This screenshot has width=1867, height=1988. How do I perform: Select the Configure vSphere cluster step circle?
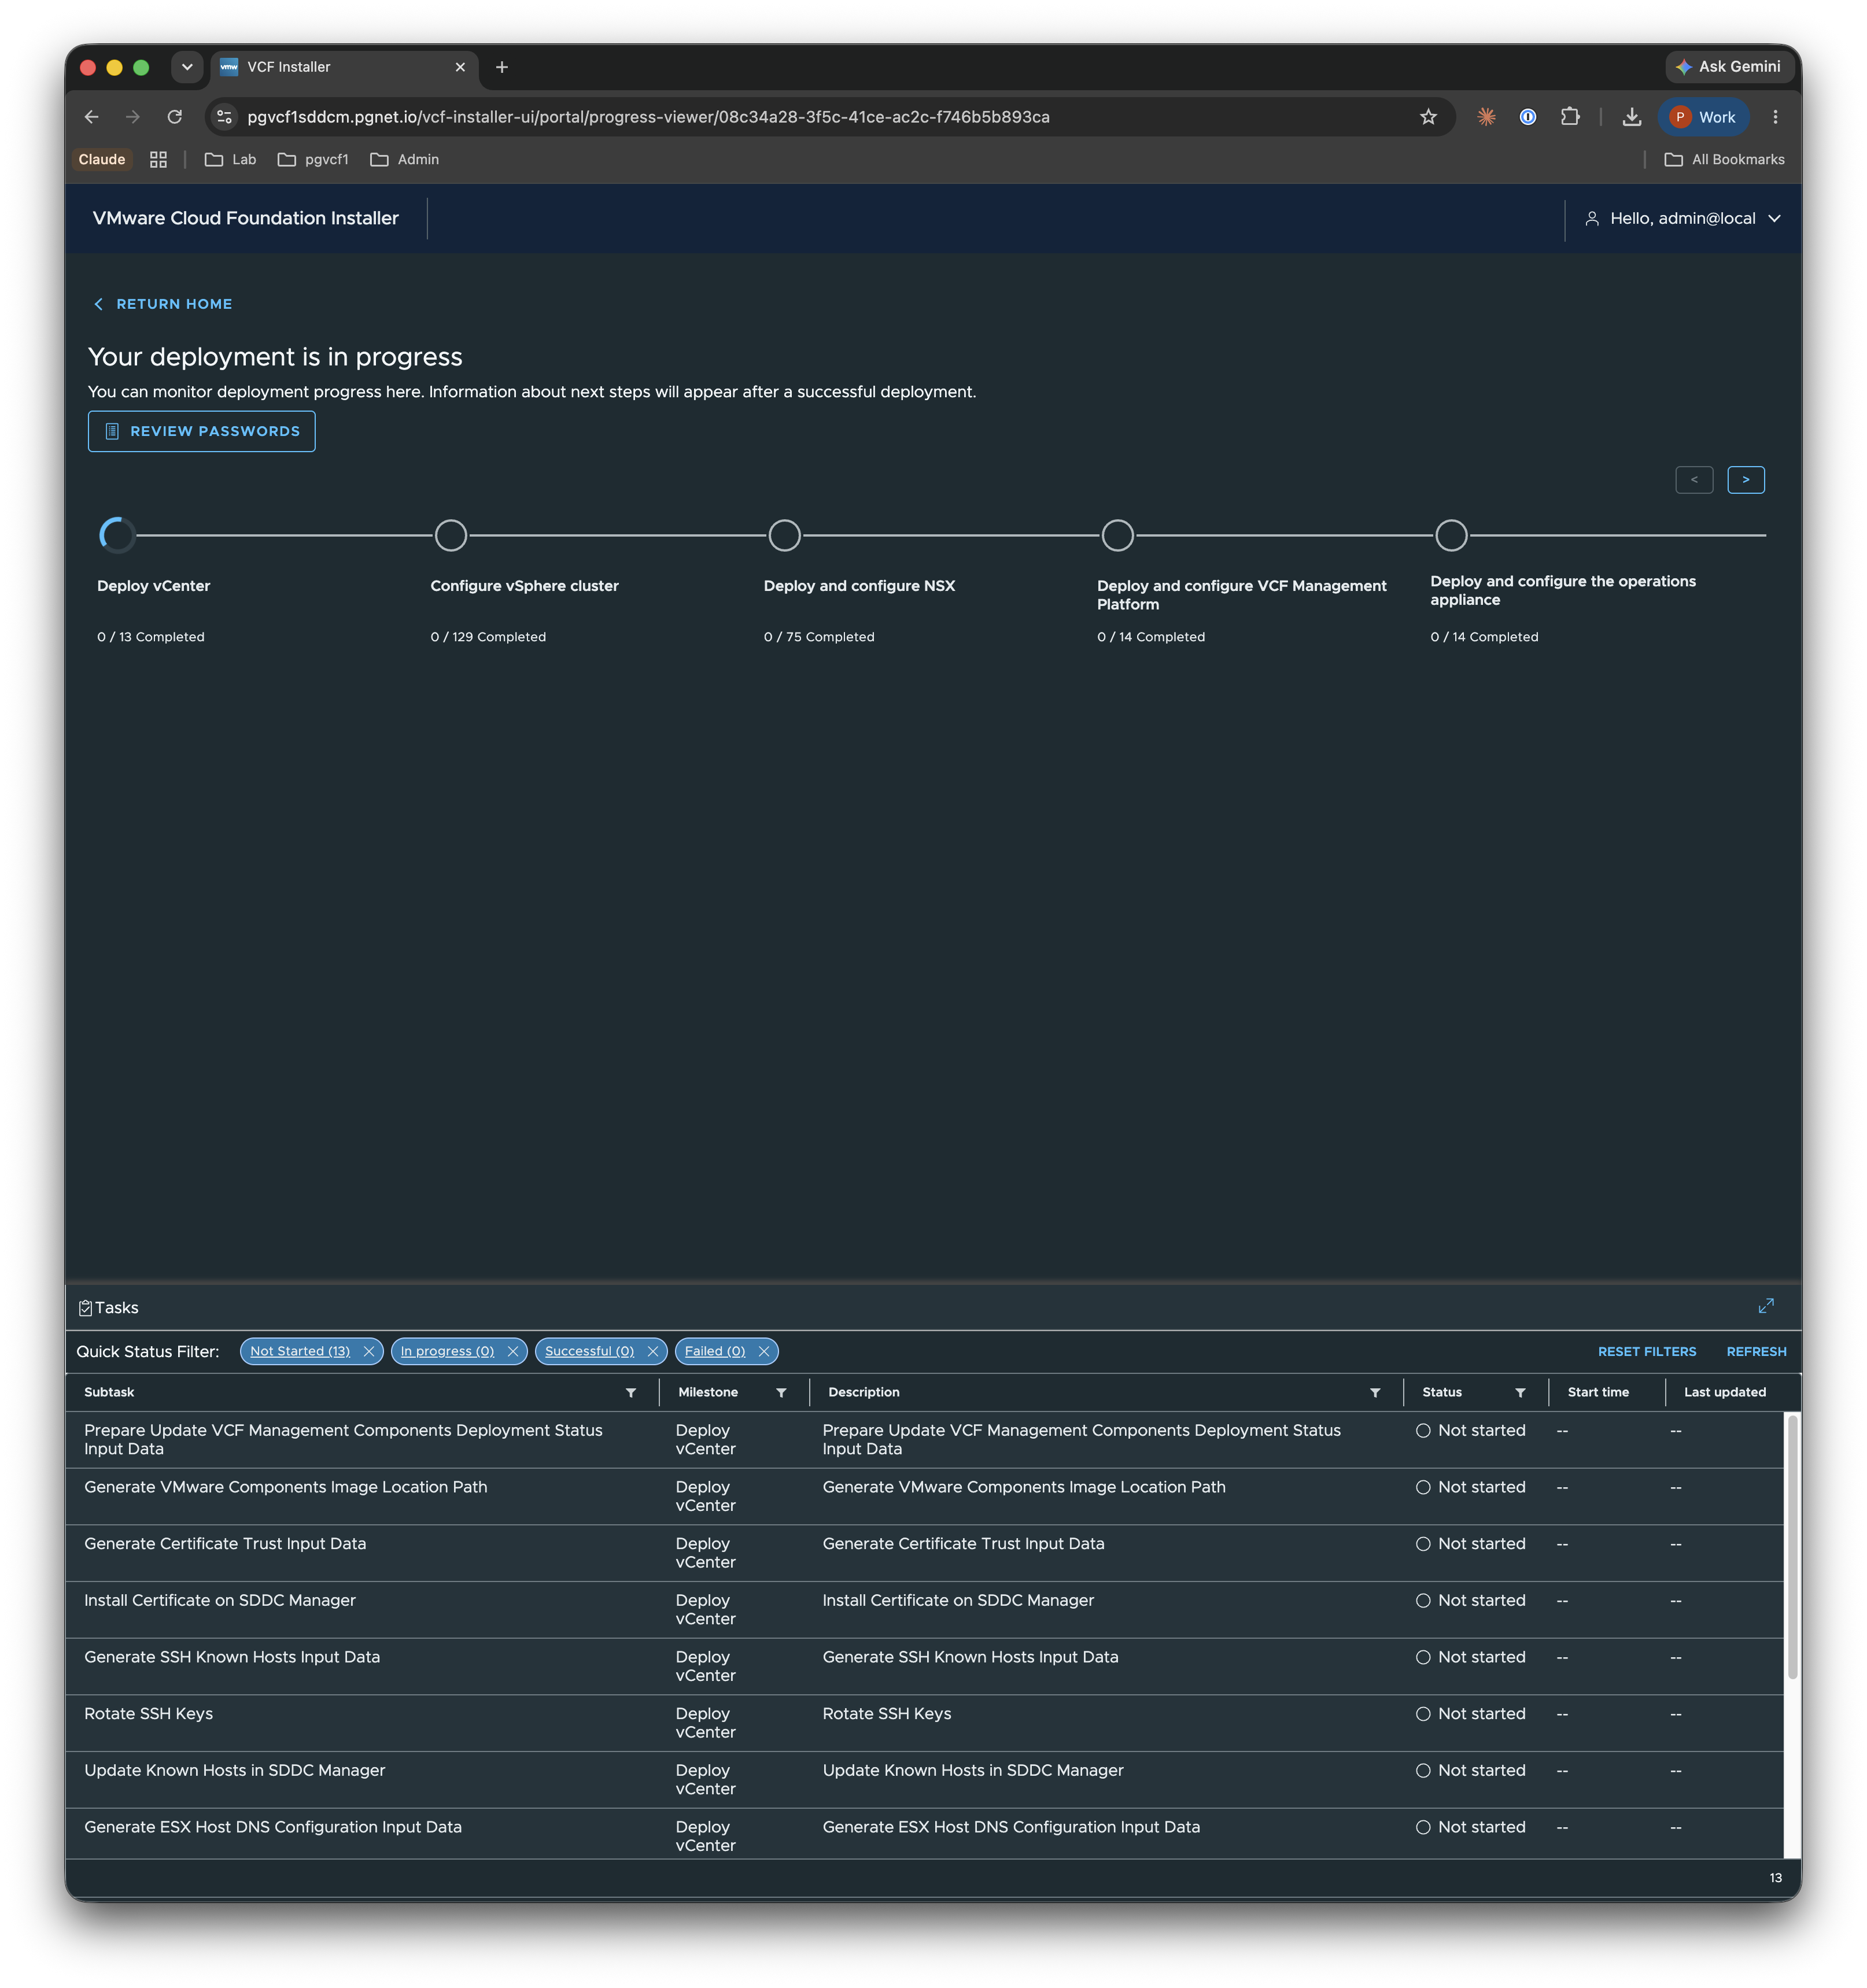(x=451, y=535)
